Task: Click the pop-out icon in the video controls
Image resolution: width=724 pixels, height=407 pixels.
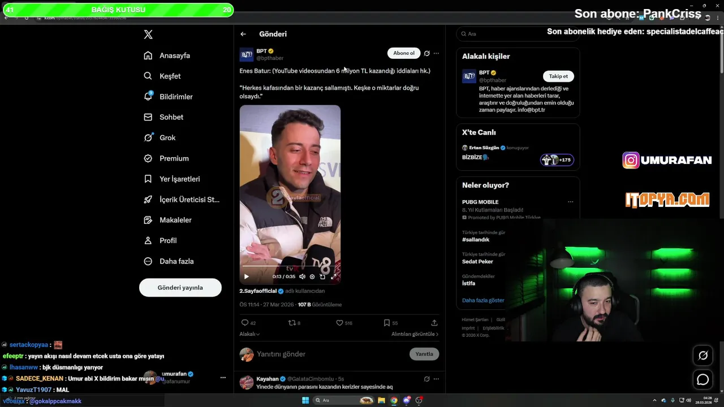Action: [x=322, y=276]
